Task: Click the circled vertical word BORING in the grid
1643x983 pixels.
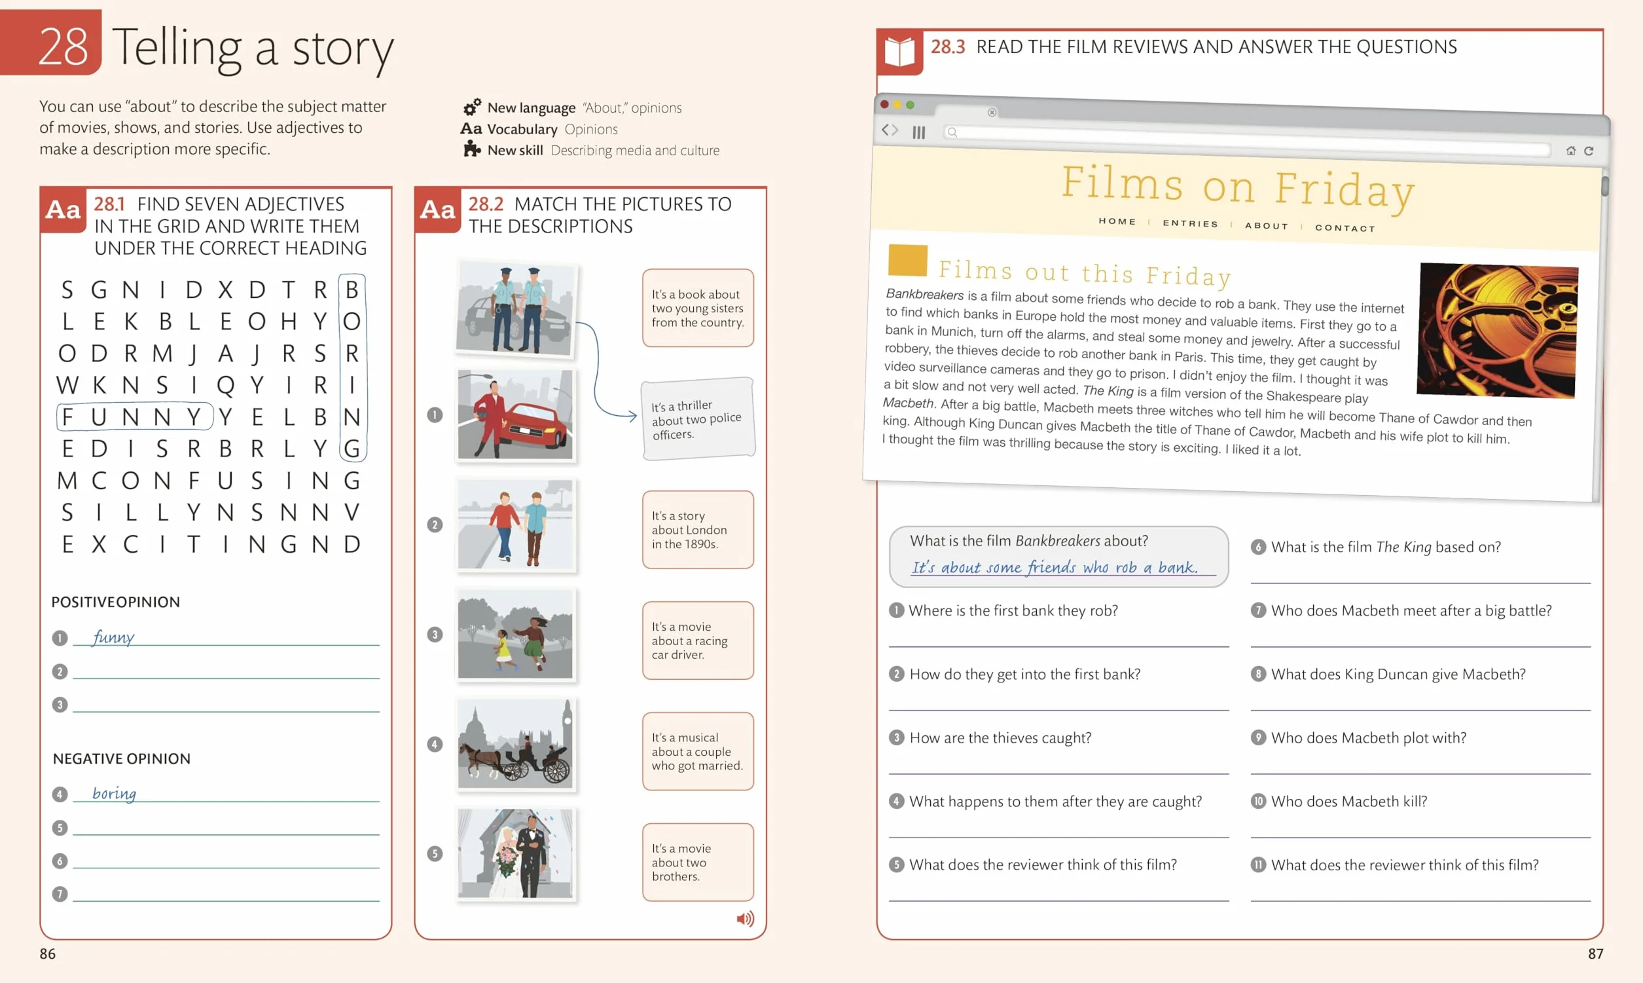Action: (352, 368)
